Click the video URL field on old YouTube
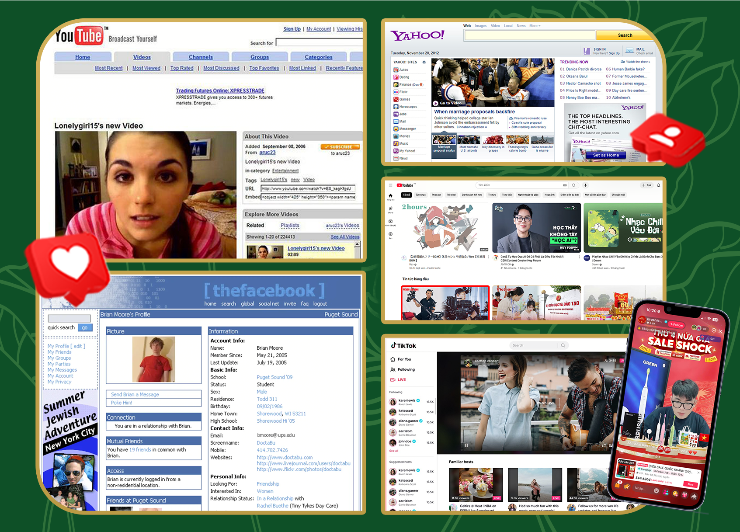Image resolution: width=740 pixels, height=532 pixels. pos(308,189)
